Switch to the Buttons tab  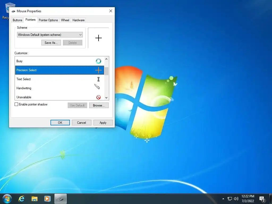[17, 20]
